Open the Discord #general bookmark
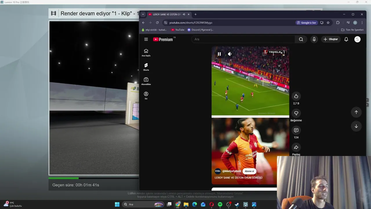This screenshot has height=209, width=371. tap(201, 30)
